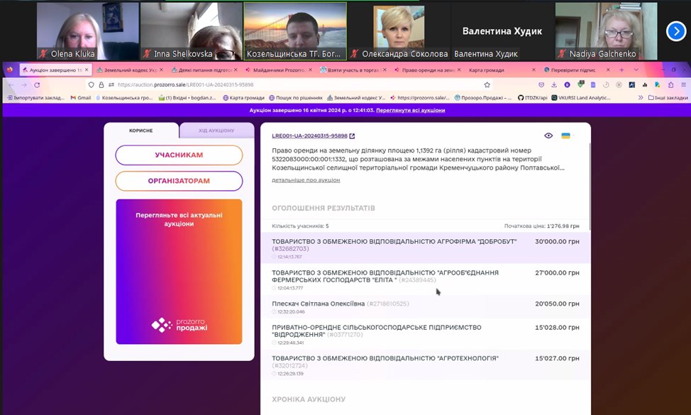Go forward with the browser forward arrow
Screen dimensions: 691x415
[24, 85]
